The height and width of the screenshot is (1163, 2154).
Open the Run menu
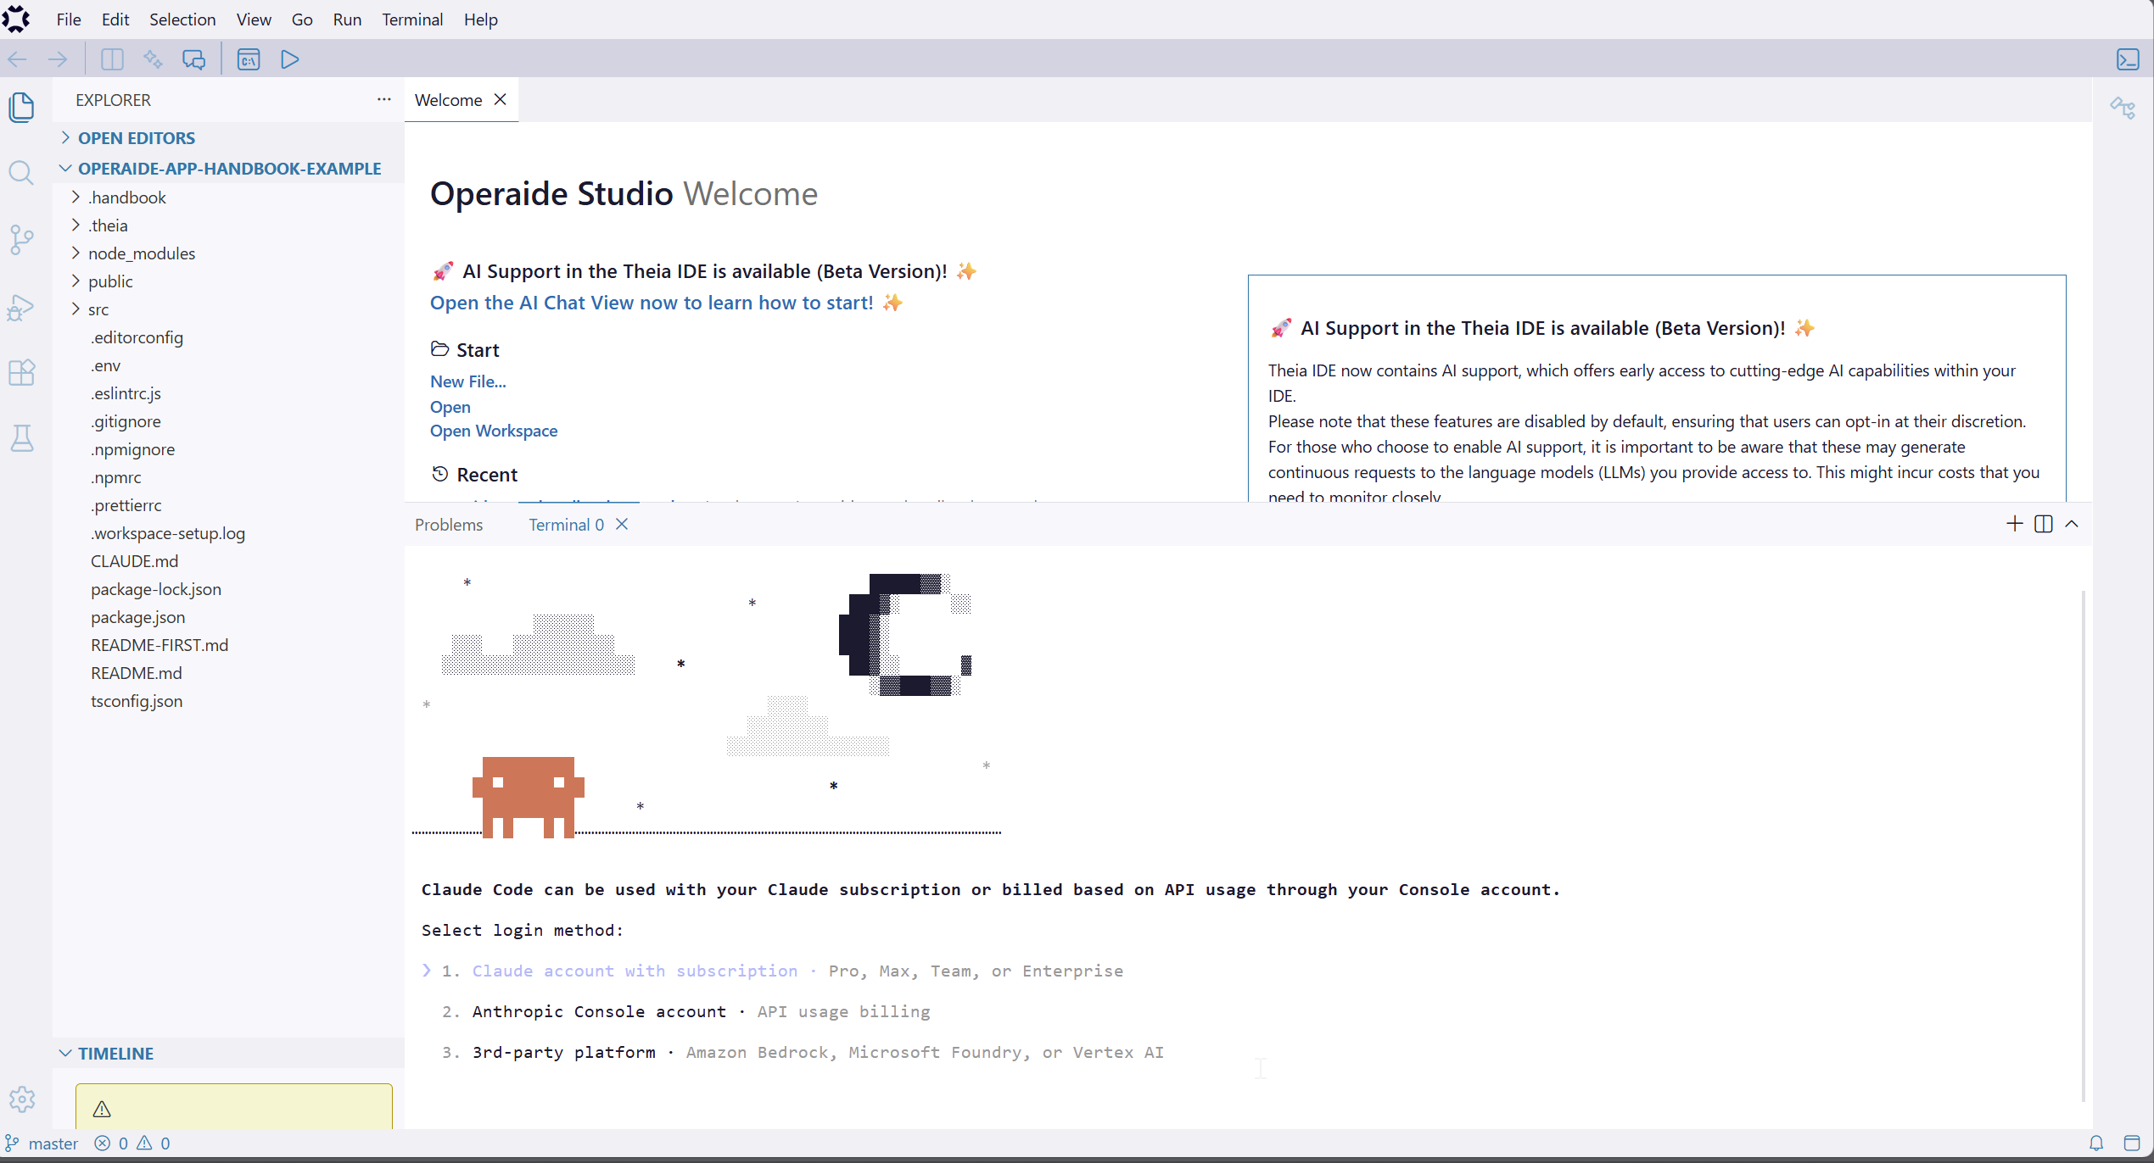tap(347, 19)
